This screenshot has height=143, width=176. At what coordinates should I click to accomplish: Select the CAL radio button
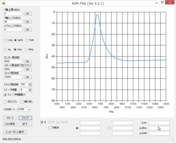6,40
